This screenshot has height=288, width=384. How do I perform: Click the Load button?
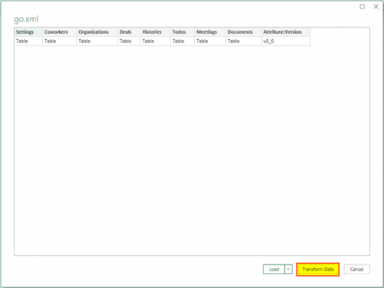(273, 270)
